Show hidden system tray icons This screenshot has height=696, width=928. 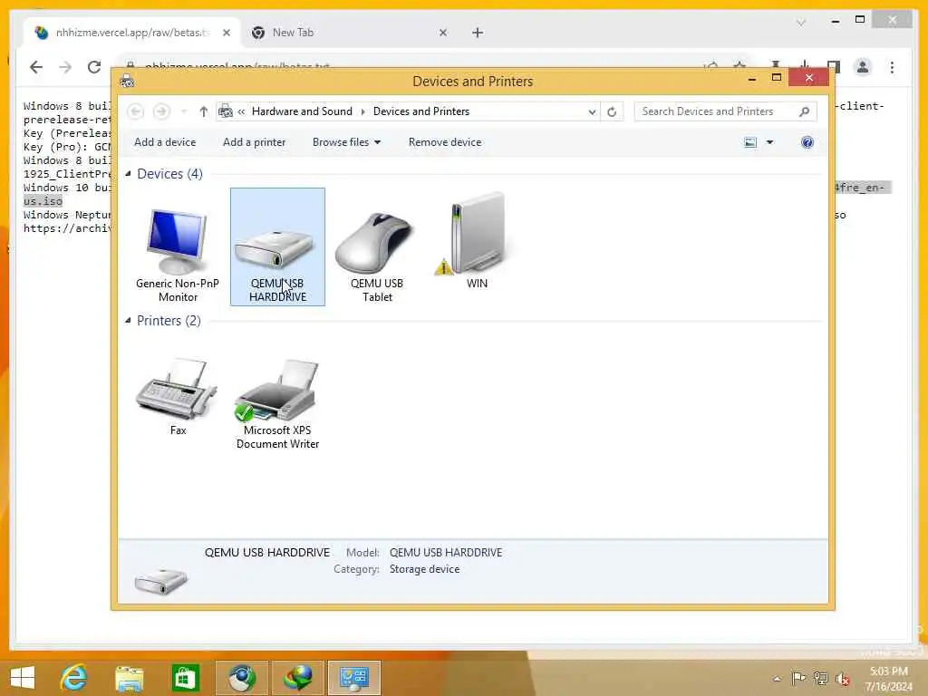tap(777, 679)
